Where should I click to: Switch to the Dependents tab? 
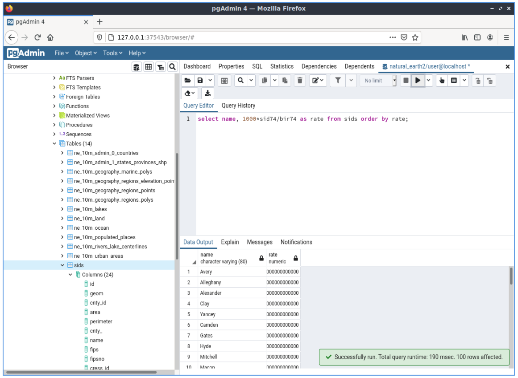pyautogui.click(x=360, y=66)
